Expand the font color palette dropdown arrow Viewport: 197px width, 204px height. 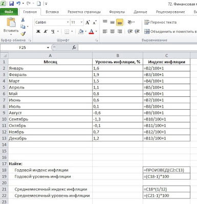96,32
